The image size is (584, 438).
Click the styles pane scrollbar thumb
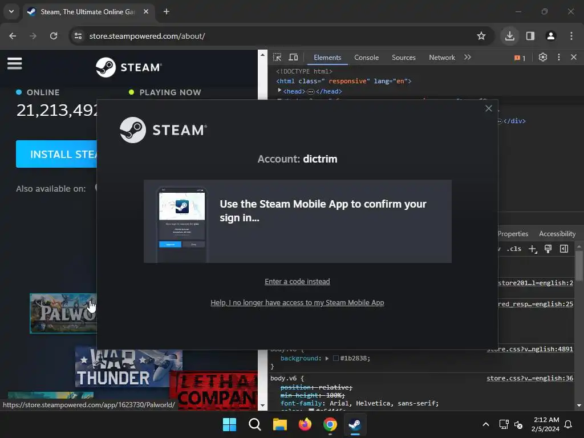[x=579, y=265]
